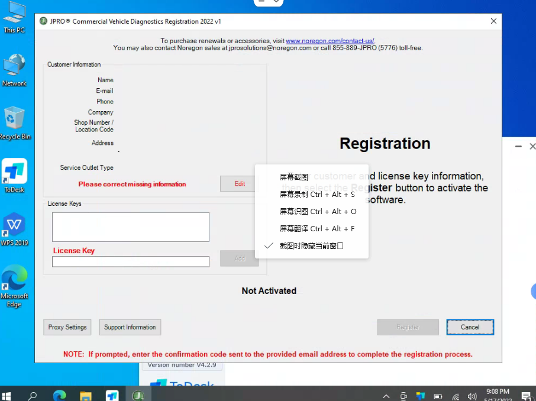Open the Recycle Bin icon
The height and width of the screenshot is (401, 536).
(x=14, y=123)
